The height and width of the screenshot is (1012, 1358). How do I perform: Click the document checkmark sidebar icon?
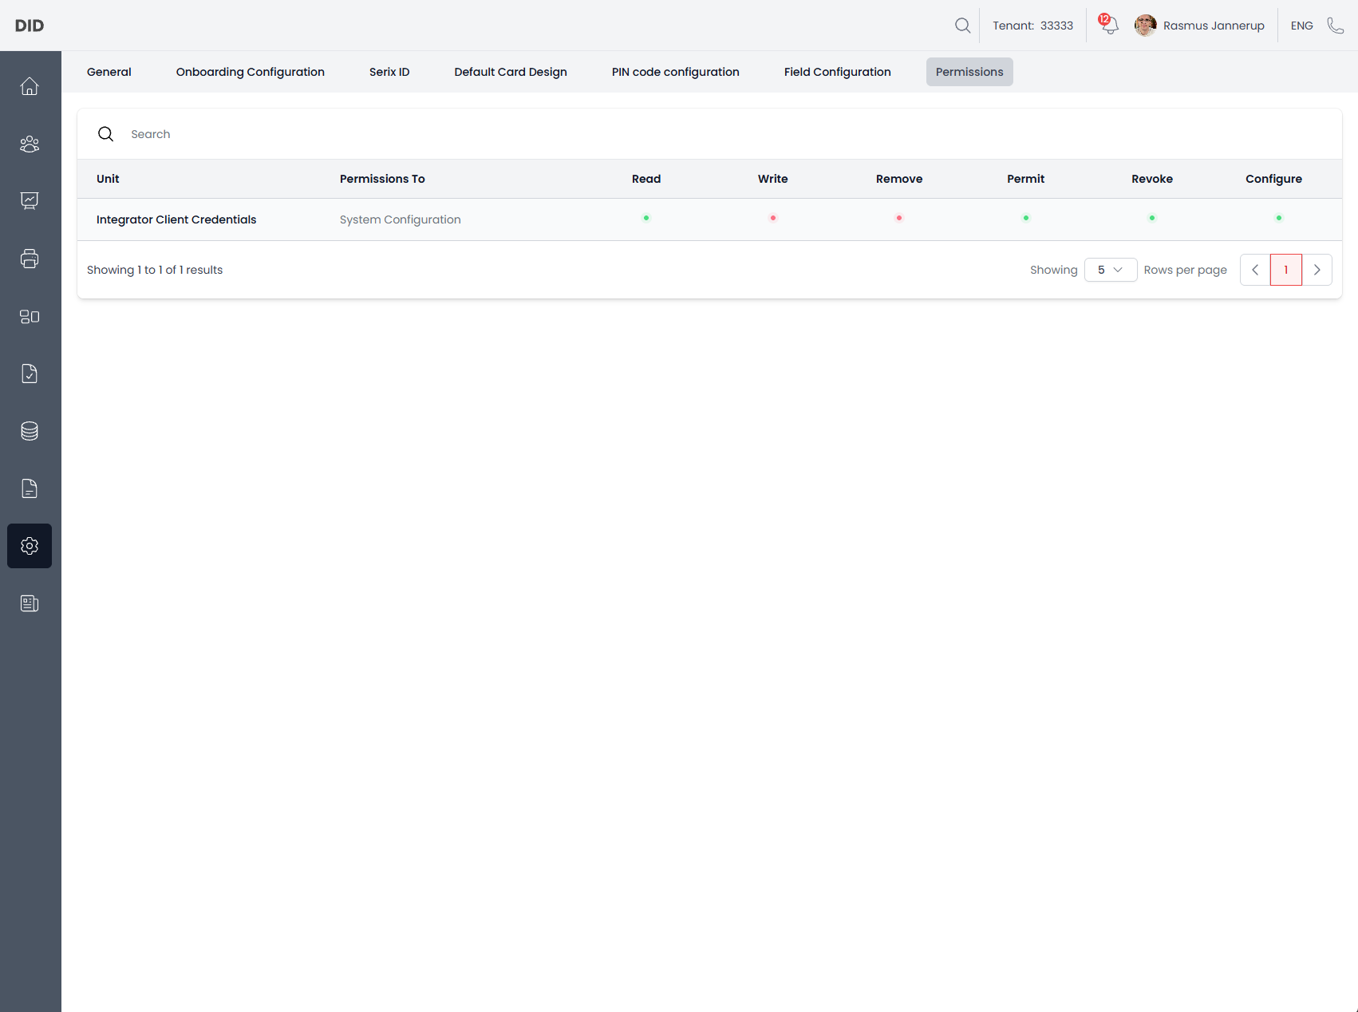(x=30, y=374)
